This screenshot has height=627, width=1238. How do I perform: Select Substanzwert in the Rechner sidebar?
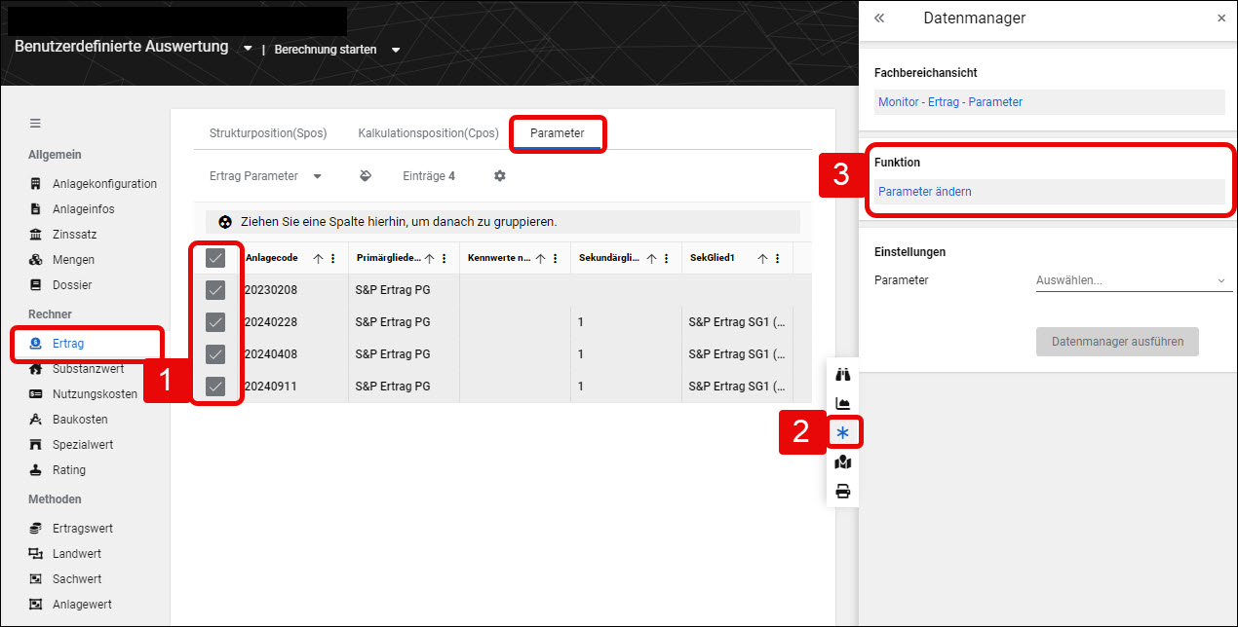click(88, 369)
